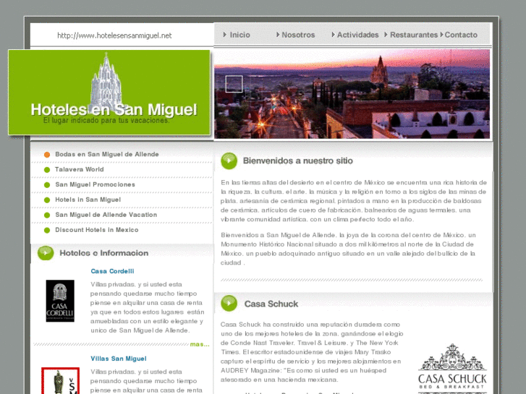Click the Bienvenidos a nuestro sitio heading

point(298,160)
